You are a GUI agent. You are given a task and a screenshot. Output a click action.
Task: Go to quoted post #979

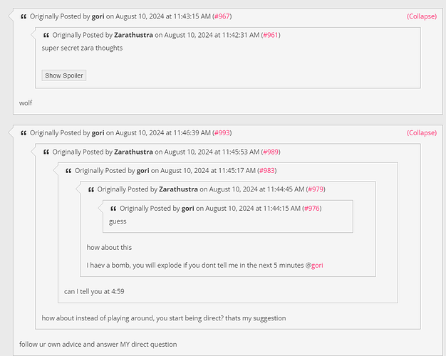click(316, 189)
